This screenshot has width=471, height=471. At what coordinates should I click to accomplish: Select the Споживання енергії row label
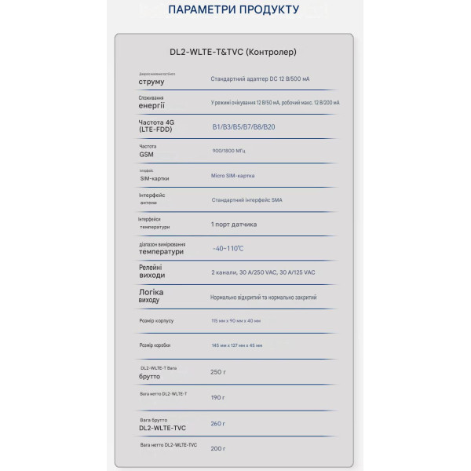click(152, 102)
